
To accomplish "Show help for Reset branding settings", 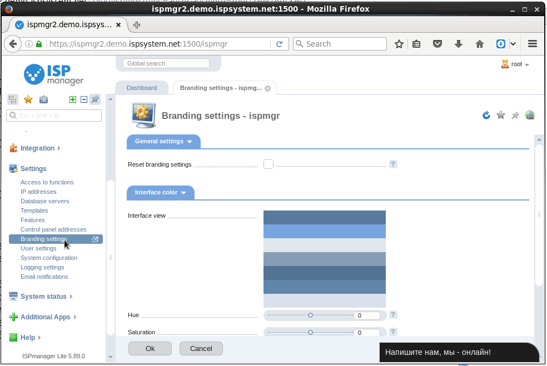I will (x=393, y=164).
